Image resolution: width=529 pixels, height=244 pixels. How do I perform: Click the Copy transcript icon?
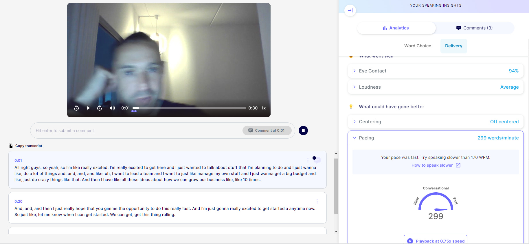[x=11, y=146]
